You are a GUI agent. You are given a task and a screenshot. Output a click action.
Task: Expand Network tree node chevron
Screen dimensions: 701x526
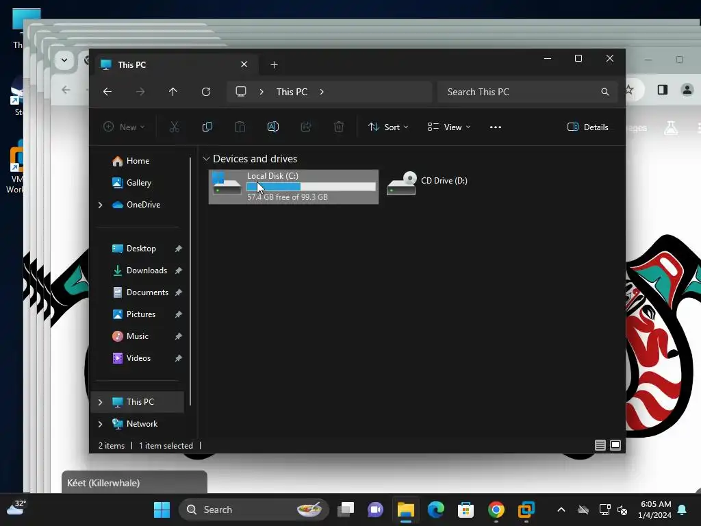pos(100,424)
